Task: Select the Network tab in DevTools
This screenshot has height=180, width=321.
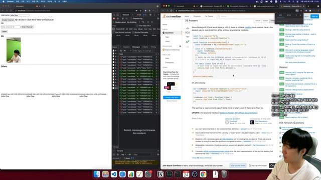Action: [126, 14]
